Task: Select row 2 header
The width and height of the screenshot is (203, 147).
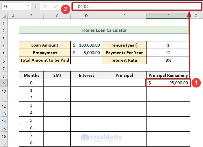Action: 4,31
